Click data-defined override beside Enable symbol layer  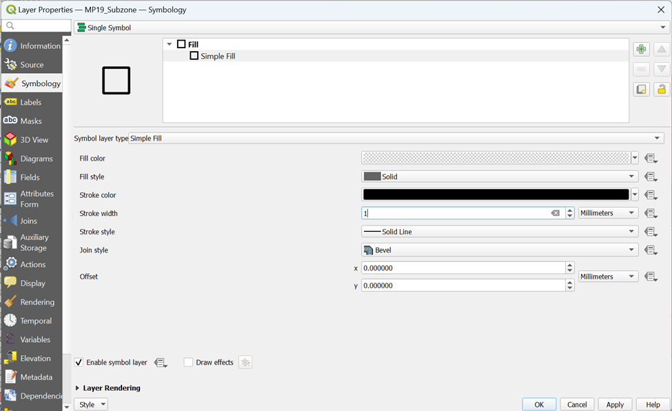161,363
